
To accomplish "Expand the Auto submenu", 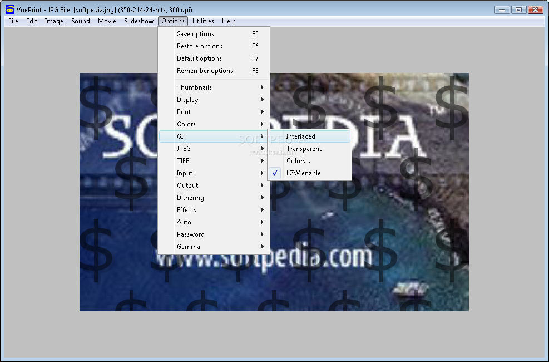I will click(214, 222).
